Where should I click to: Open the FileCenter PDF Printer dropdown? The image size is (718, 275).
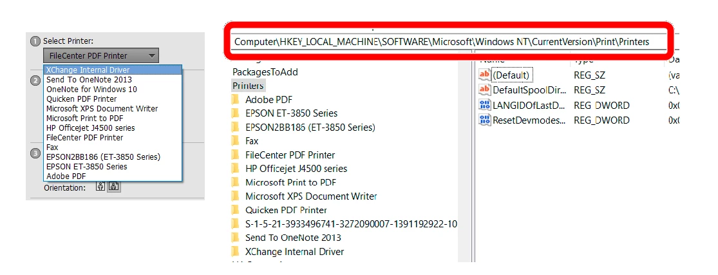click(101, 56)
